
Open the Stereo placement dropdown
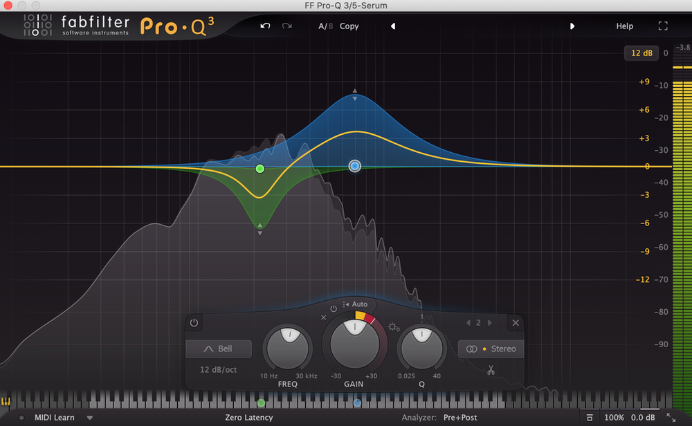pyautogui.click(x=491, y=349)
